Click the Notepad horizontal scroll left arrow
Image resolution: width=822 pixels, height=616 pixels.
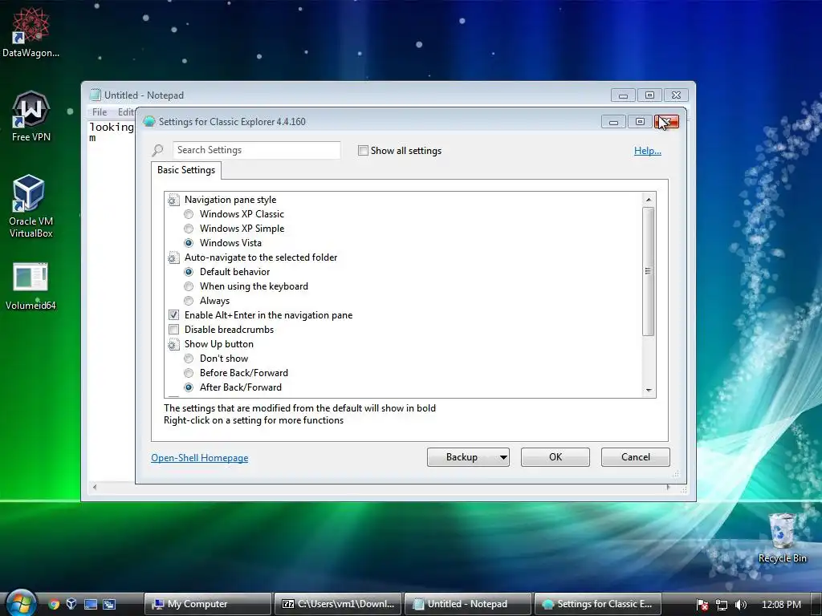(95, 487)
